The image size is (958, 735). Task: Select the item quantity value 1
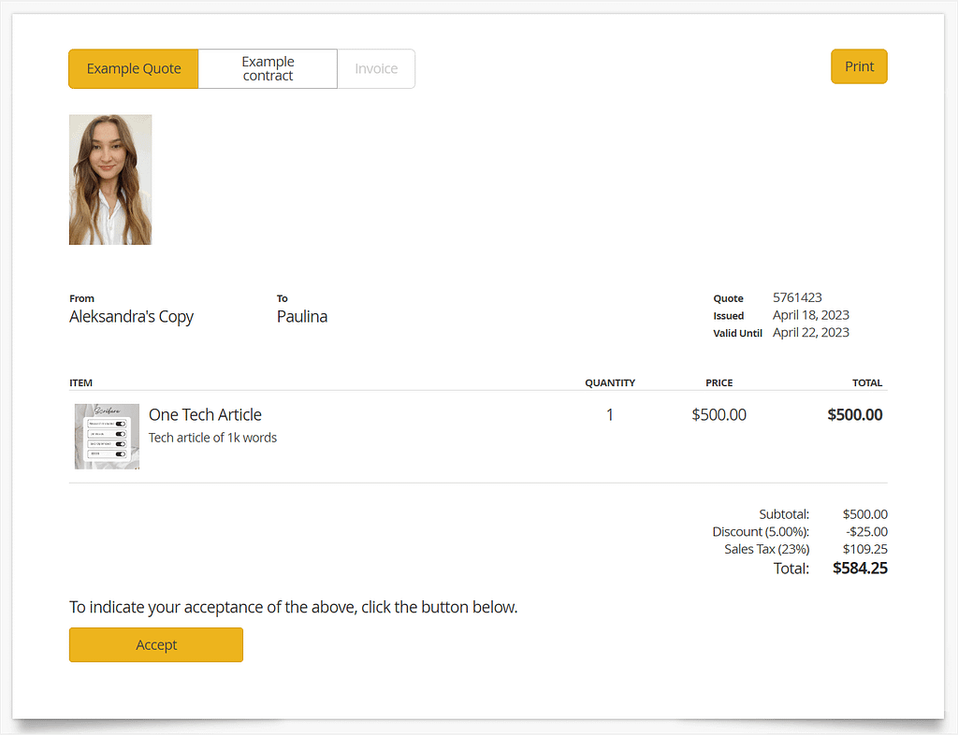[610, 415]
